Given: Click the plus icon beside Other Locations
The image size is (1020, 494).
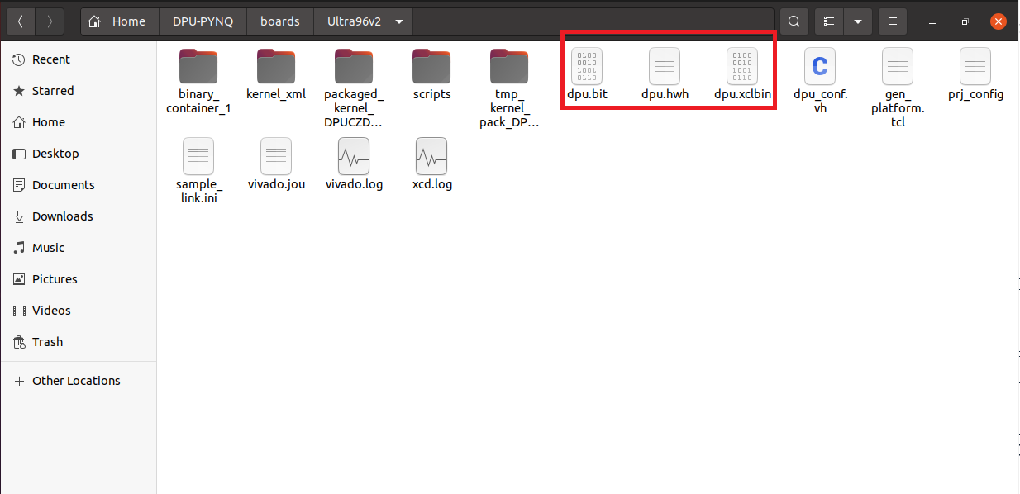Looking at the screenshot, I should (x=19, y=381).
